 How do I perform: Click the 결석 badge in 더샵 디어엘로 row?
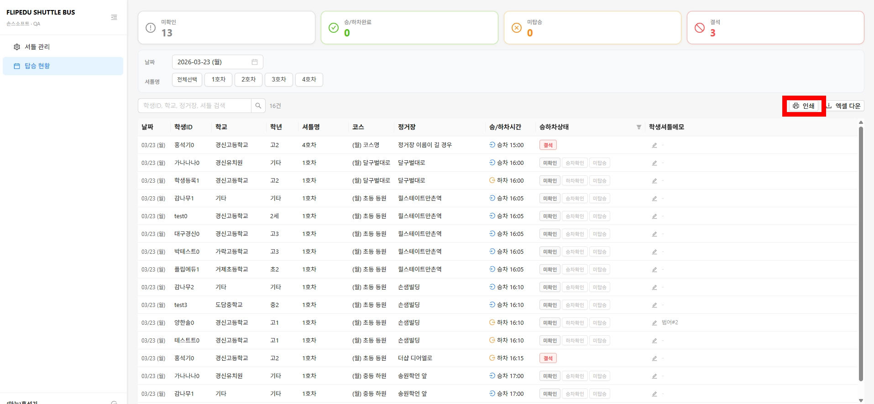548,358
